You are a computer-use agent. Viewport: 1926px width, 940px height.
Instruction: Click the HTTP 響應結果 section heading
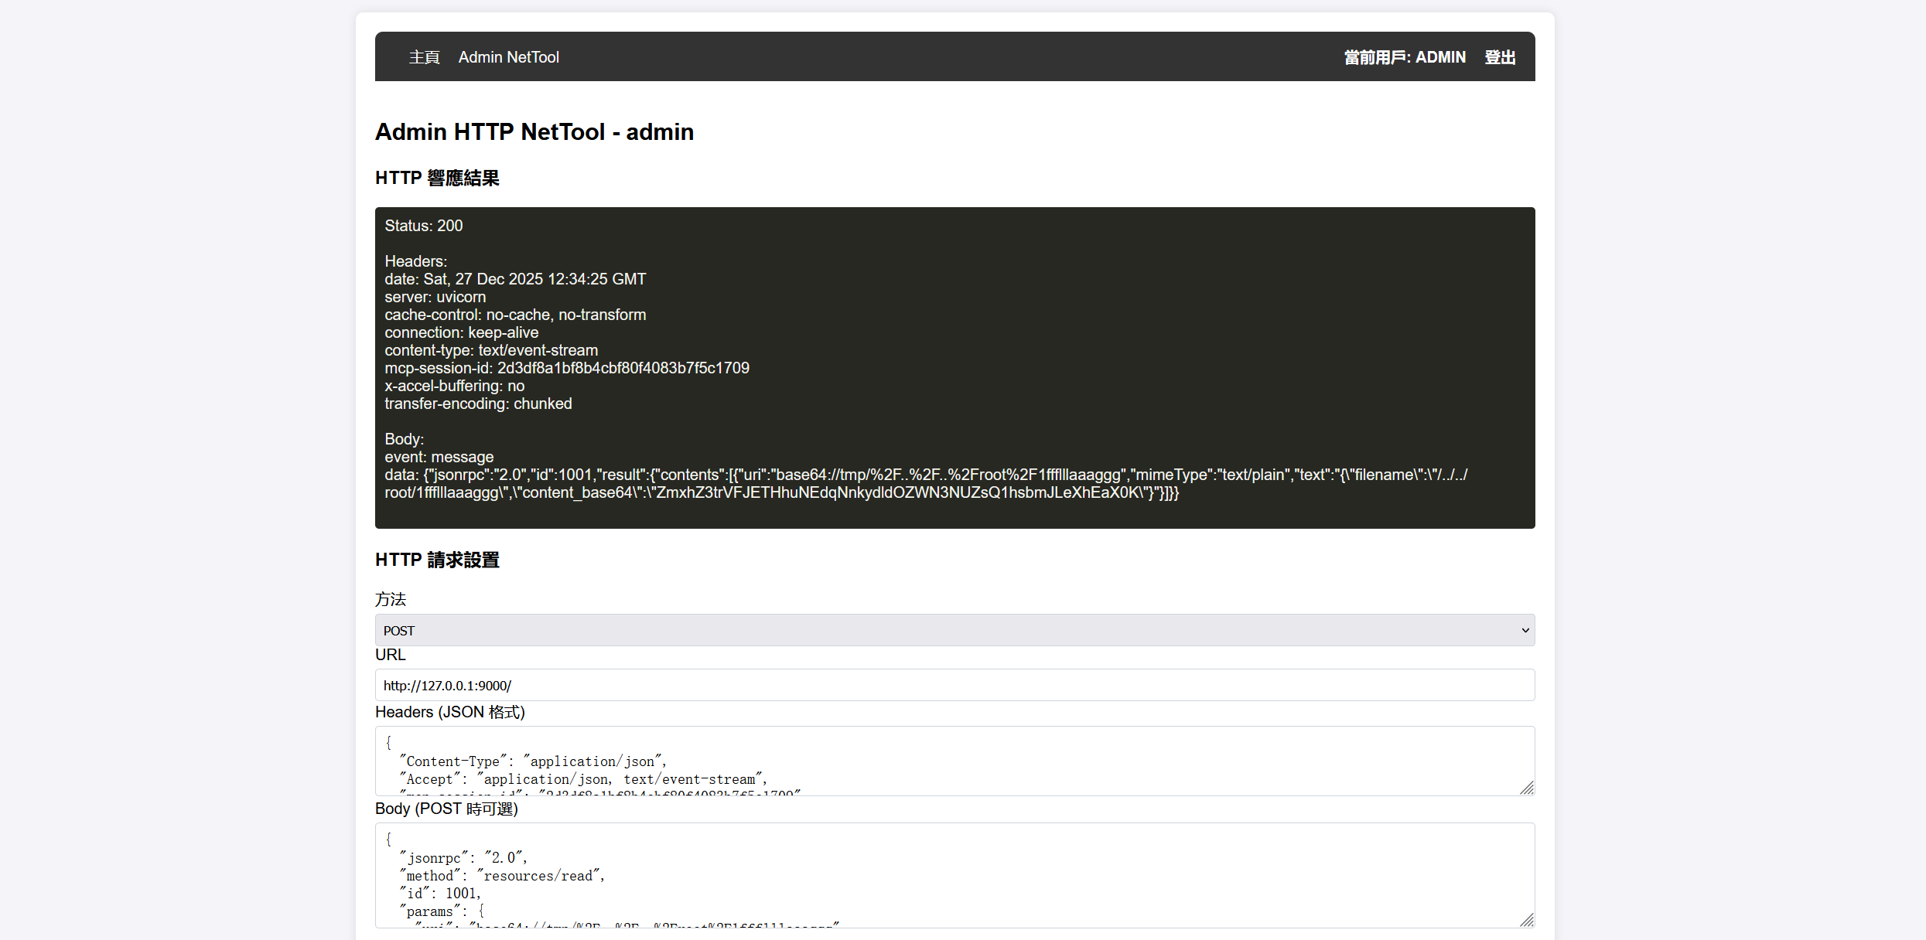pos(437,178)
